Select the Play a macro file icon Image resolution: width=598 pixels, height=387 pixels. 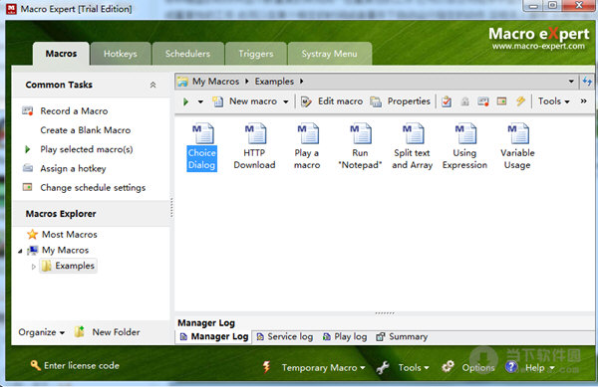(308, 133)
